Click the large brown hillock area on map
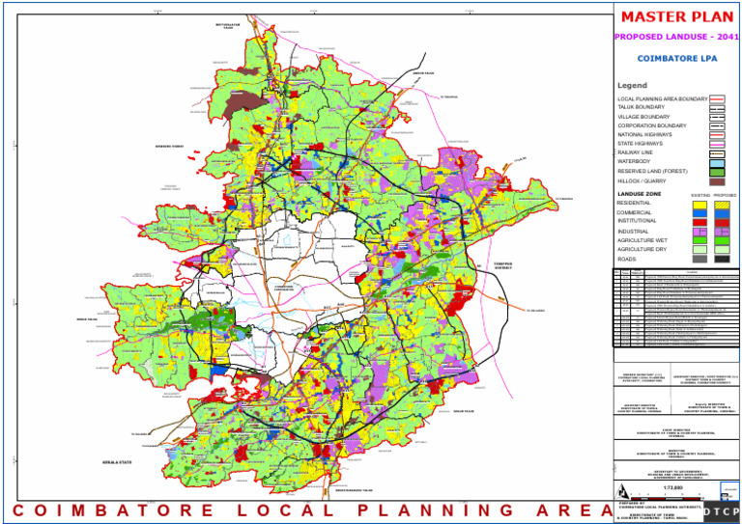 coord(246,102)
